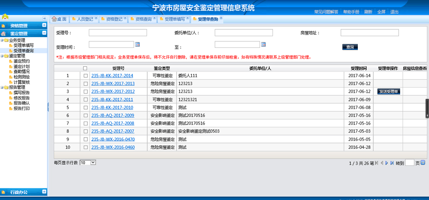Expand the 资格管理 sidebar panel

coord(44,25)
